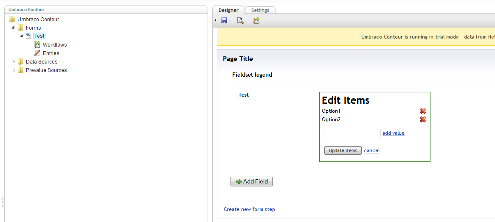Open workflows from the designer toolbar icon
Screen dimensions: 495x222
256,20
